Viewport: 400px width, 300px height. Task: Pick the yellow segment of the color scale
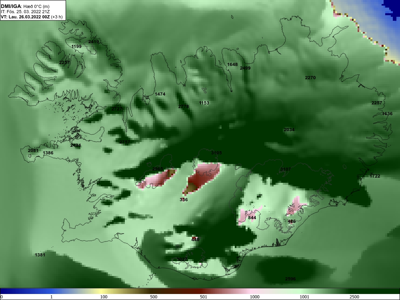(x=102, y=291)
